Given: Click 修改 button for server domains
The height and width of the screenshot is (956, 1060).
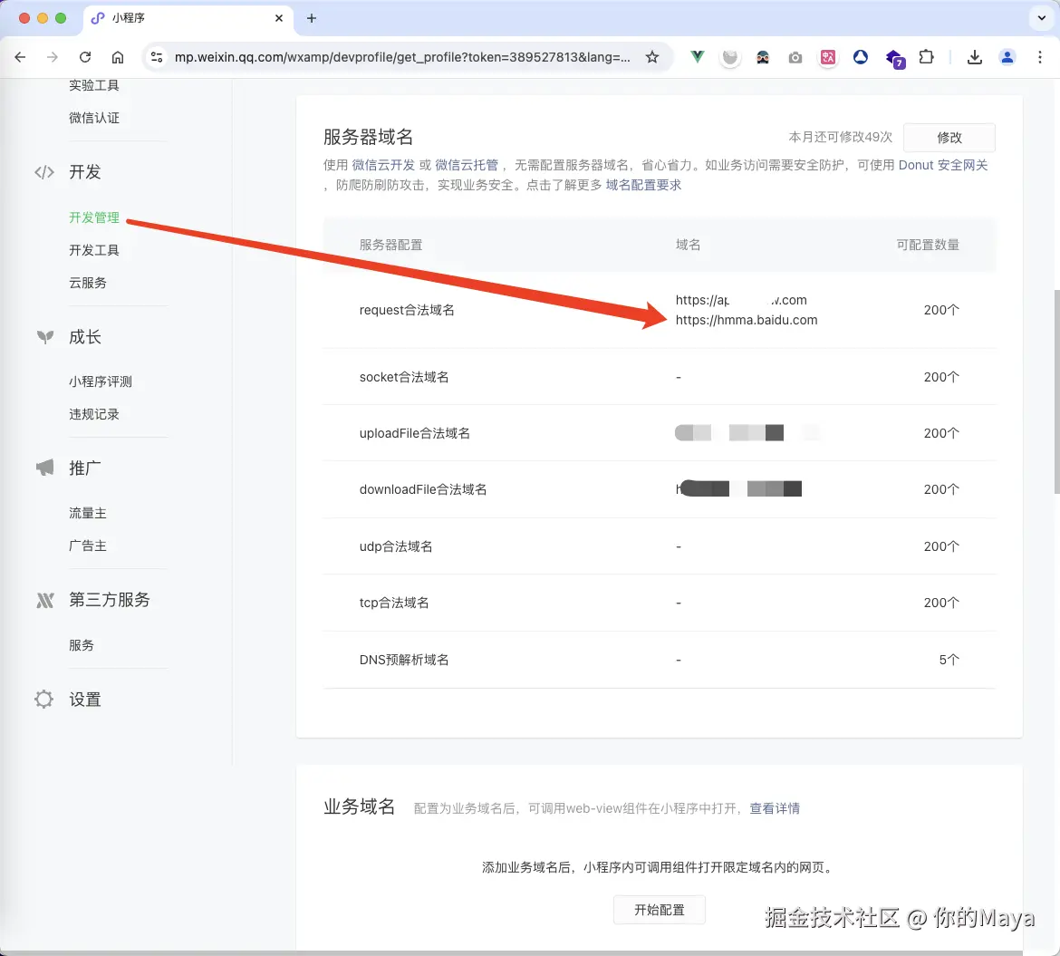Looking at the screenshot, I should tap(949, 137).
